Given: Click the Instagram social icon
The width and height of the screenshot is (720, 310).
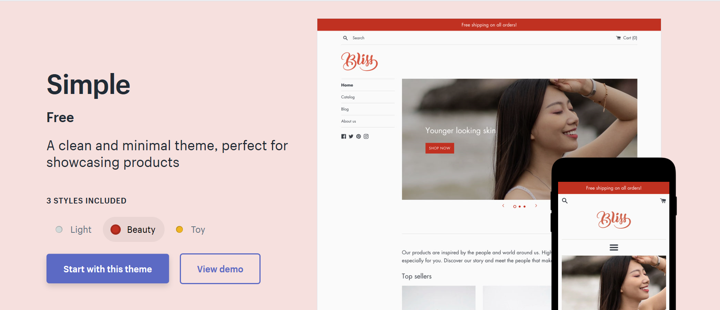Looking at the screenshot, I should (366, 137).
